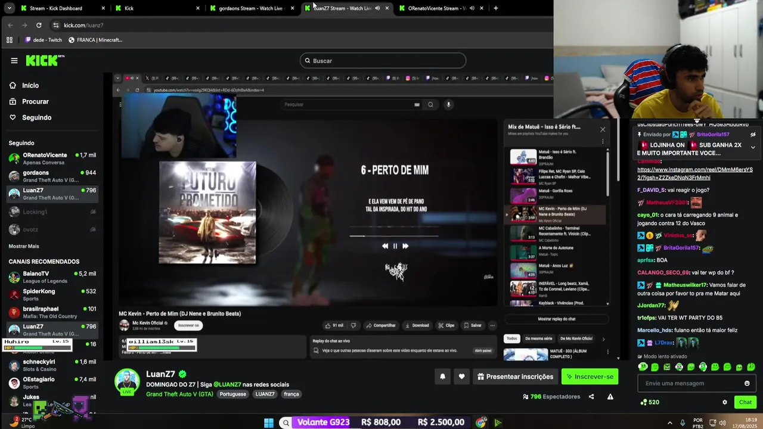This screenshot has width=763, height=429.
Task: Click the 520 channel points balance
Action: (650, 402)
